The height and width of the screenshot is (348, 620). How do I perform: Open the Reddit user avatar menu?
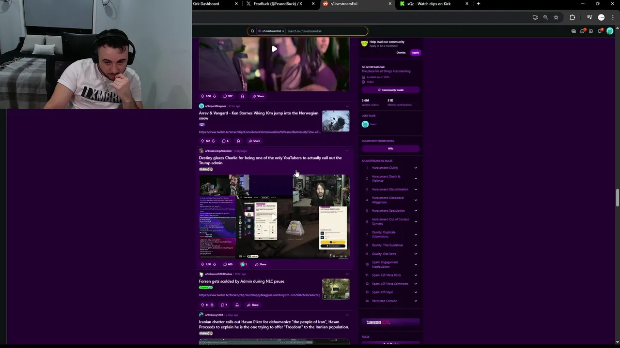coord(610,31)
